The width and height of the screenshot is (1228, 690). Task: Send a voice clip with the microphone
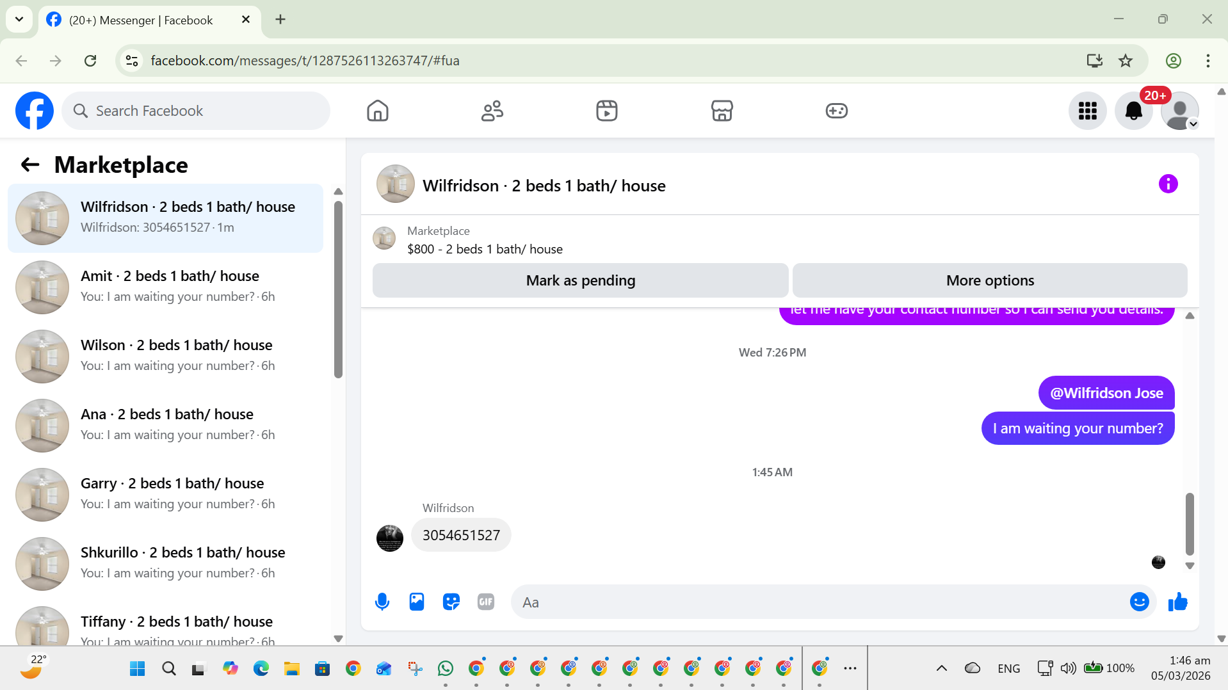click(x=382, y=602)
